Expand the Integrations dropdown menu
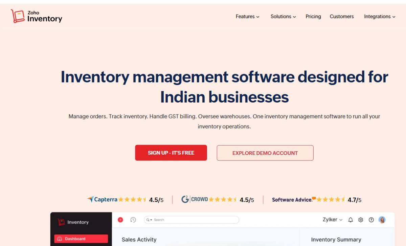Image resolution: width=406 pixels, height=246 pixels. pos(380,17)
